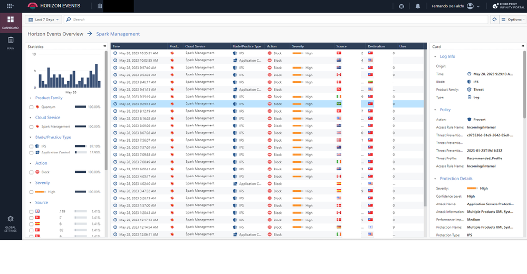Image resolution: width=527 pixels, height=274 pixels.
Task: Sort by the Cloud Service column header
Action: click(x=207, y=46)
